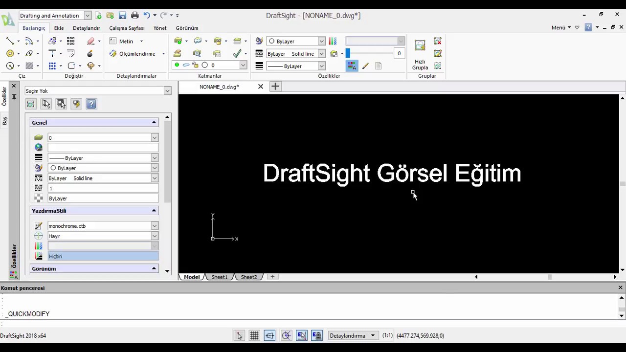626x352 pixels.
Task: Click the drawing area horizontal scrollbar right arrow
Action: pyautogui.click(x=615, y=277)
